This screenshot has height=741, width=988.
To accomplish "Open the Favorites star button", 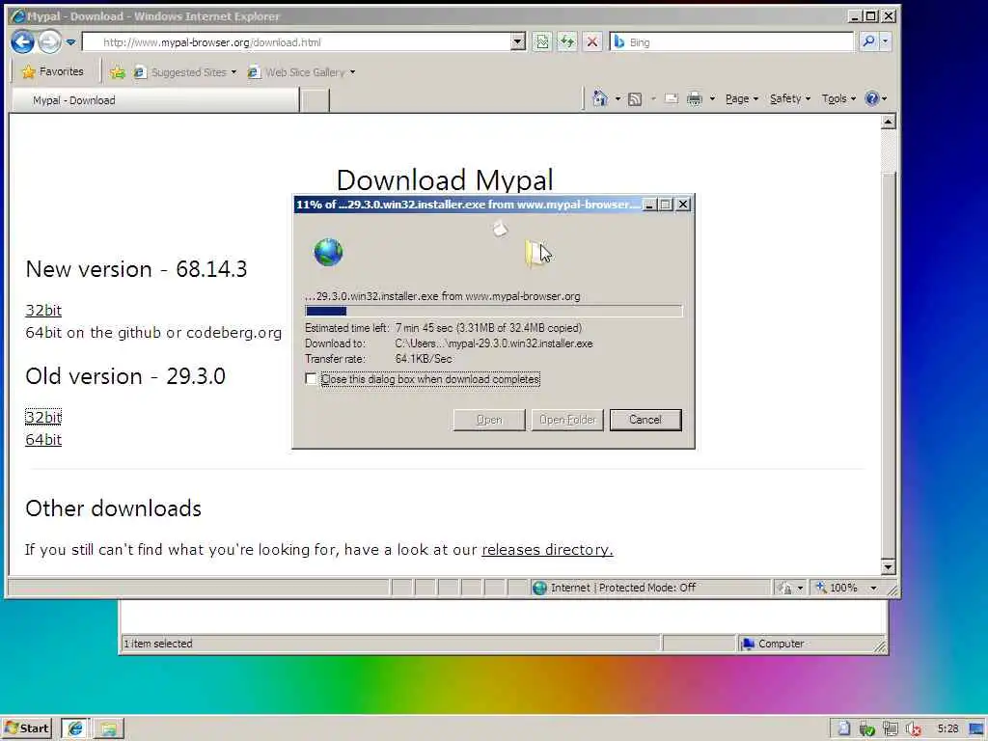I will tap(53, 71).
